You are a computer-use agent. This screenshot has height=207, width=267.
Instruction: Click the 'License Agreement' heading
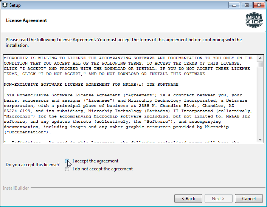pos(26,20)
